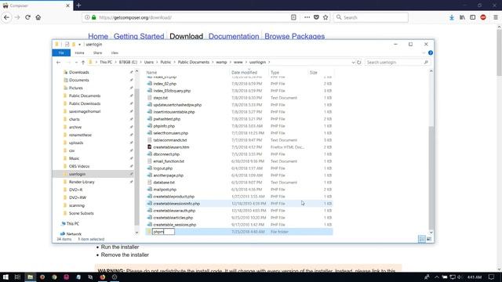This screenshot has height=282, width=502.
Task: Refresh the userlogin folder listing
Action: pos(359,63)
